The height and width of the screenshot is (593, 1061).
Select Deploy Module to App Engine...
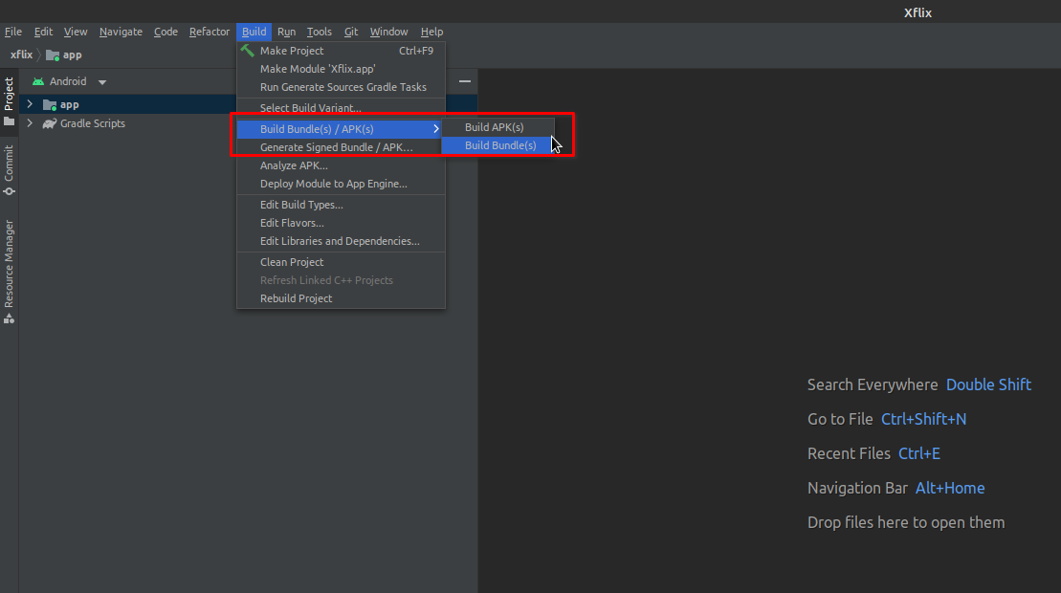point(341,184)
